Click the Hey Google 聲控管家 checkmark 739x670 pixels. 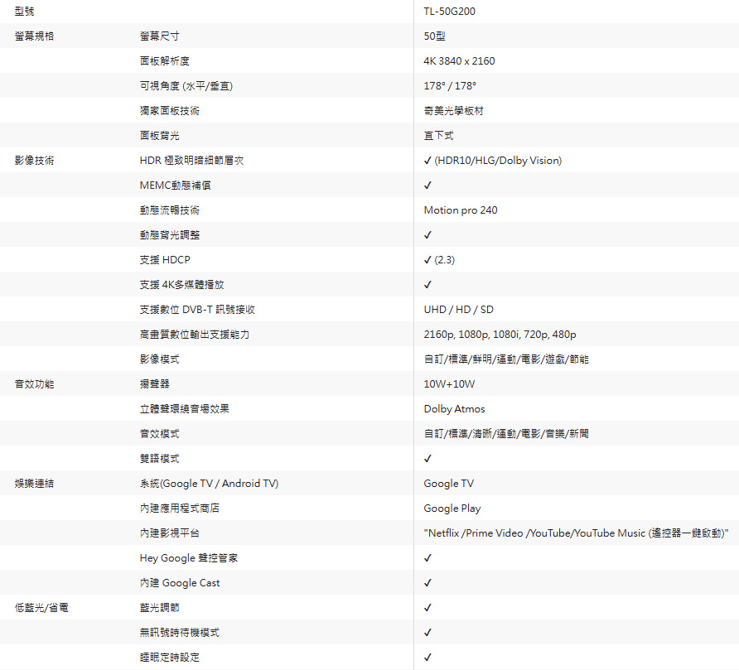[x=427, y=558]
